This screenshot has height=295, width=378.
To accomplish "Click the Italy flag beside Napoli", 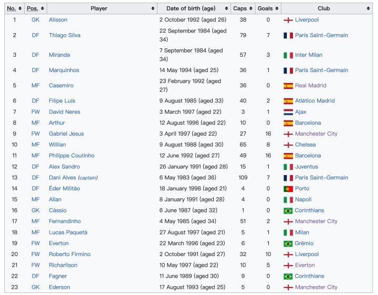I will click(x=288, y=200).
